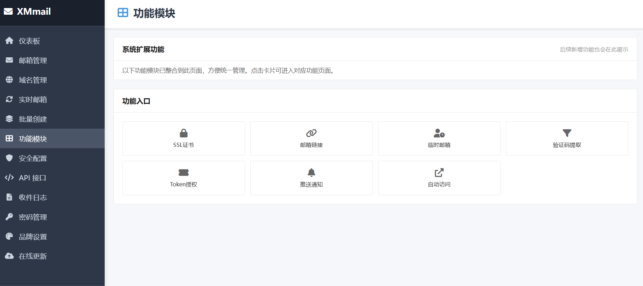Open 品牌设置 menu entry
The height and width of the screenshot is (286, 643).
(x=52, y=236)
